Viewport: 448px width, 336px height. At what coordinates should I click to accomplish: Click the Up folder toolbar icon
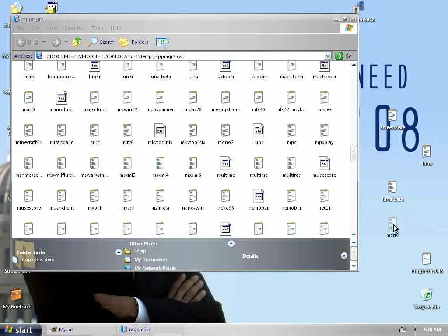[x=77, y=42]
